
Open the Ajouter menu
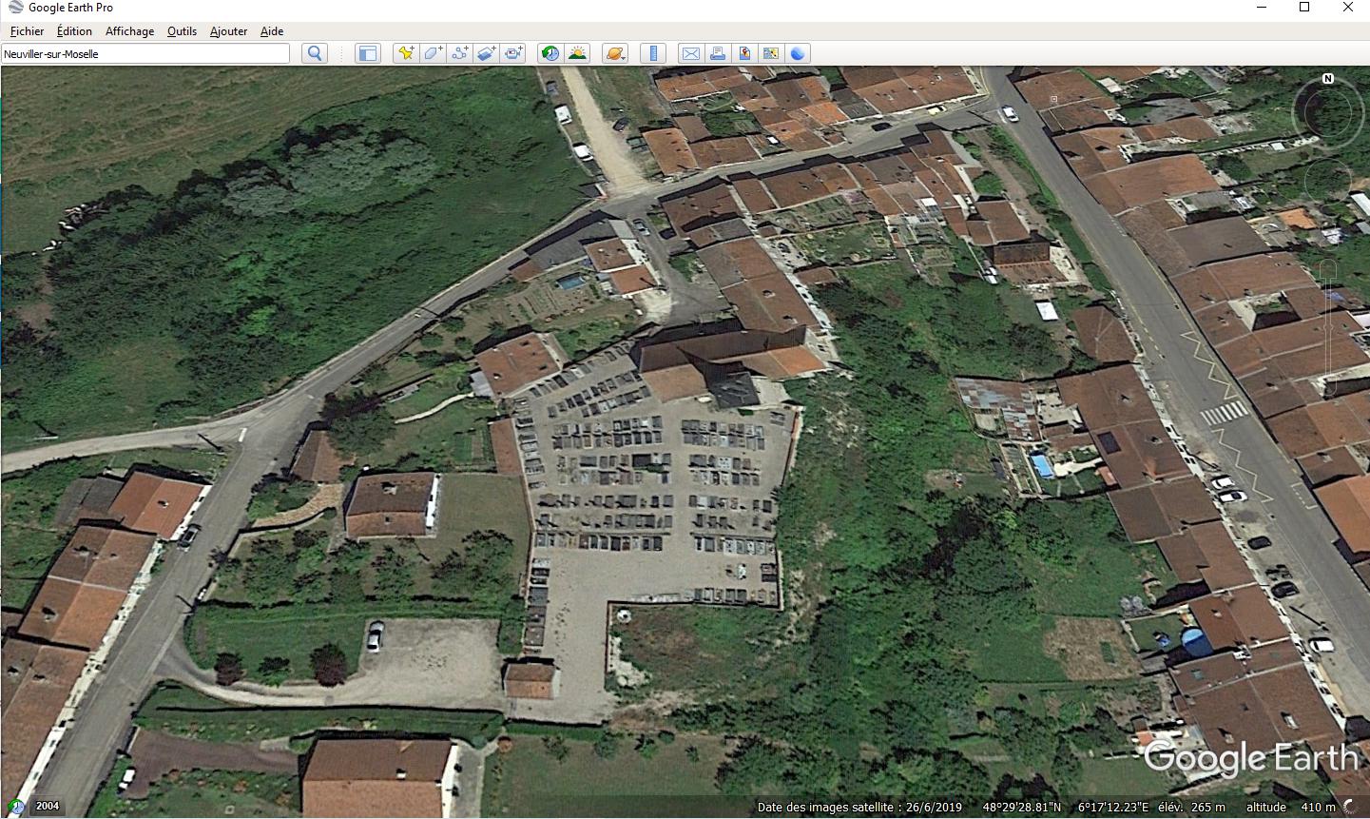point(228,30)
